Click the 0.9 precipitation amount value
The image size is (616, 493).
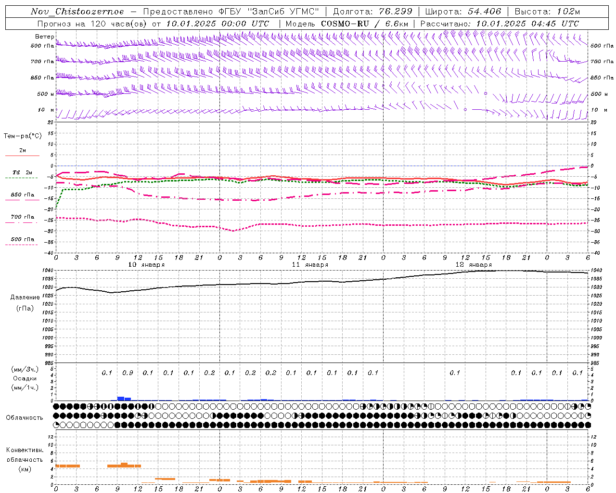click(128, 373)
